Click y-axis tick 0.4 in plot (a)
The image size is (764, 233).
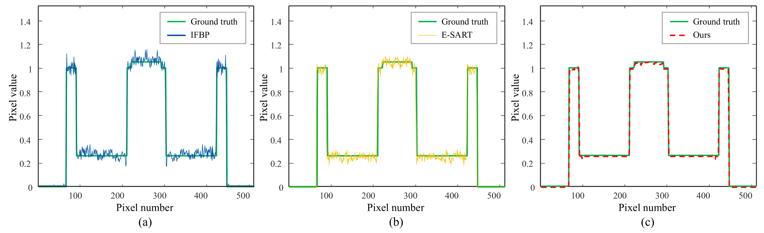[x=25, y=140]
